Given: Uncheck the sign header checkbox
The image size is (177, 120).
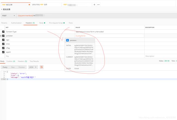Looking at the screenshot, I should pyautogui.click(x=3, y=40).
